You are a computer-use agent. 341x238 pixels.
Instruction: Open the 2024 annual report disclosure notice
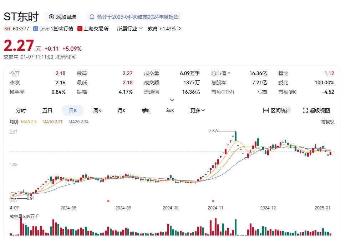tap(137, 16)
